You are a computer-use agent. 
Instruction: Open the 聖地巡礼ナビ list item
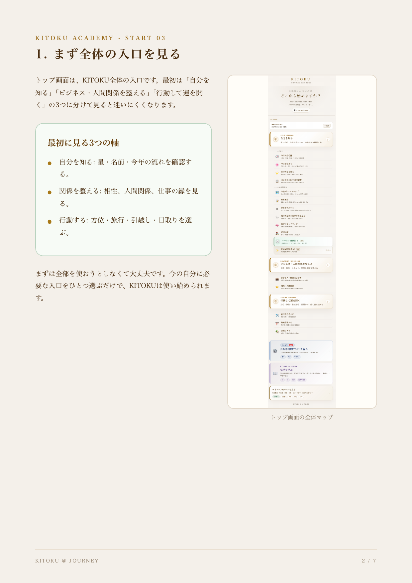point(303,323)
